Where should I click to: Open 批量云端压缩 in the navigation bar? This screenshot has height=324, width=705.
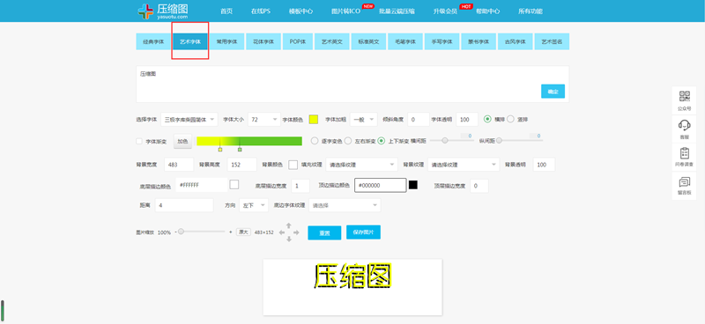[397, 11]
